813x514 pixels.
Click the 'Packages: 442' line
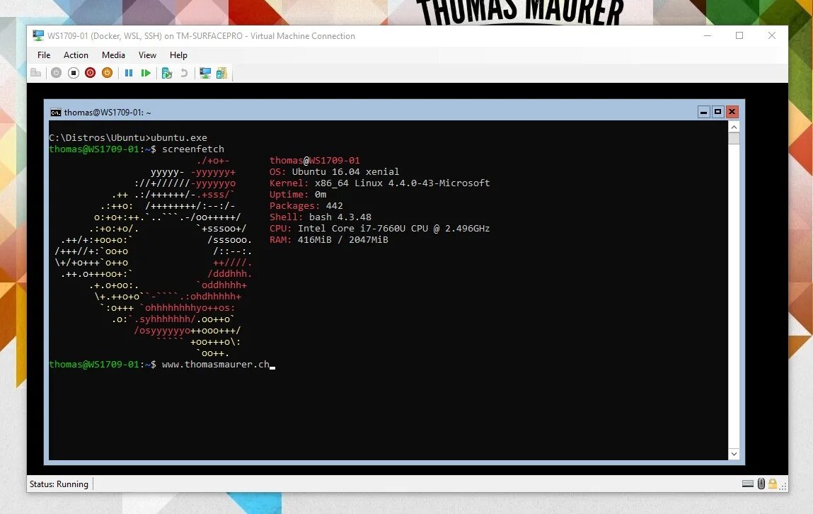tap(306, 206)
